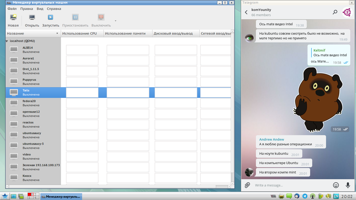Open komYounity group info header
The width and height of the screenshot is (356, 200).
point(261,12)
